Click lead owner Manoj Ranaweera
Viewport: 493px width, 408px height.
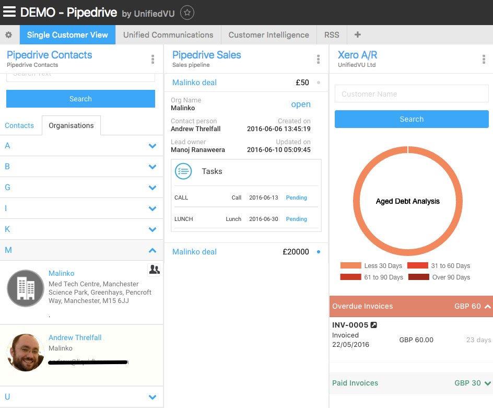(198, 150)
